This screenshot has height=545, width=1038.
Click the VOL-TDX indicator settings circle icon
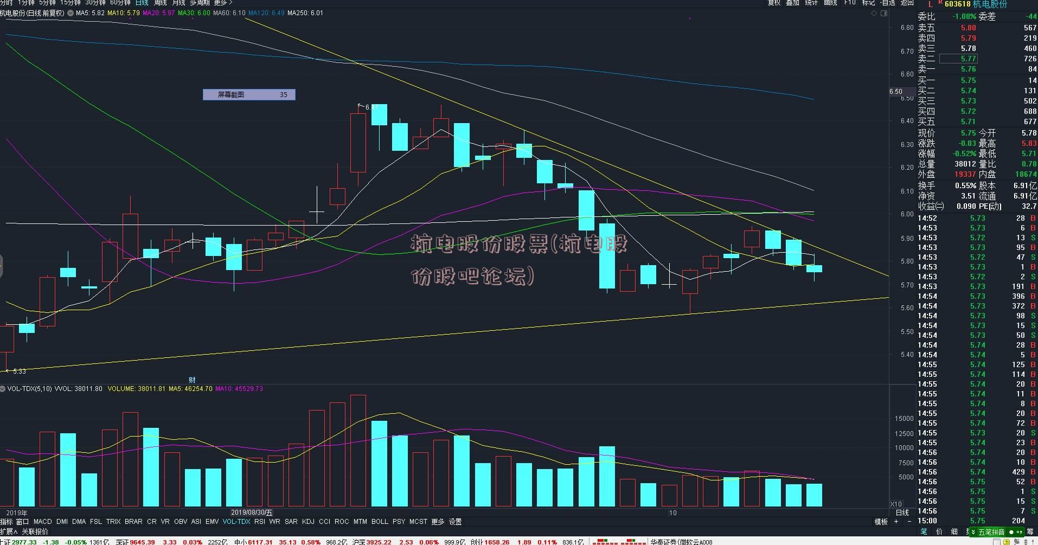coord(3,389)
